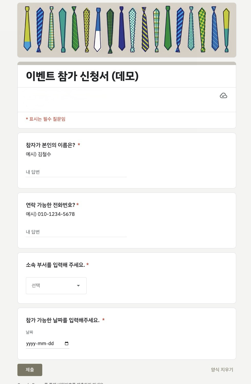
Task: Focus the phone number answer field
Action: 76,232
